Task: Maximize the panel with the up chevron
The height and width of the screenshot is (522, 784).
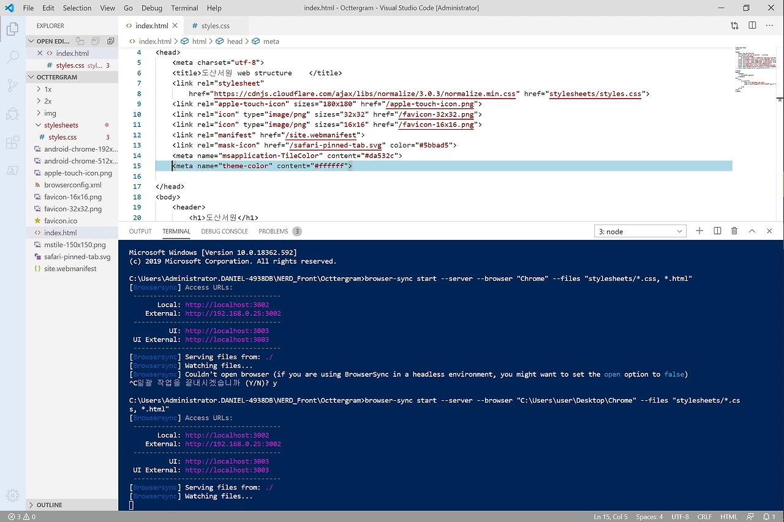Action: [x=752, y=231]
